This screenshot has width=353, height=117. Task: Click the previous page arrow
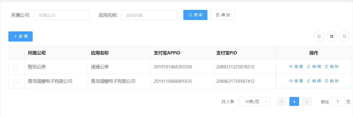[282, 102]
